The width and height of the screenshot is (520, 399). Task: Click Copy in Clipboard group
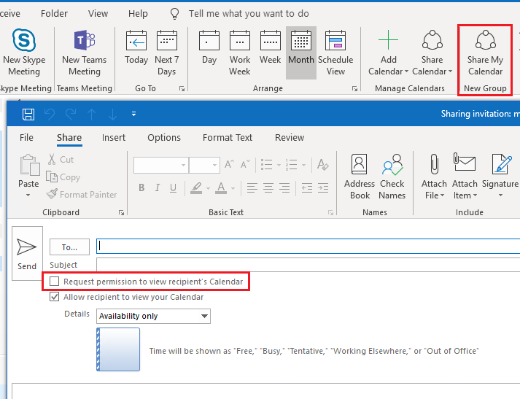[63, 177]
